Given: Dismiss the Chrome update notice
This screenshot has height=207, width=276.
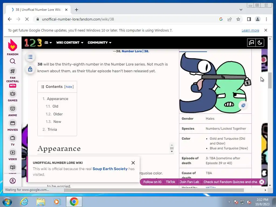Looking at the screenshot, I should tap(266, 30).
